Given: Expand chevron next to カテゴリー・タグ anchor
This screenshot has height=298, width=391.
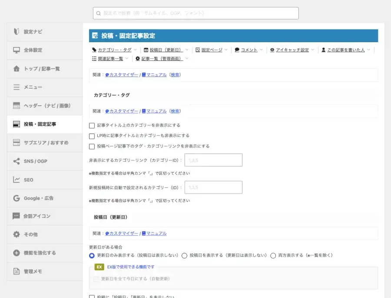Looking at the screenshot, I should pos(135,50).
